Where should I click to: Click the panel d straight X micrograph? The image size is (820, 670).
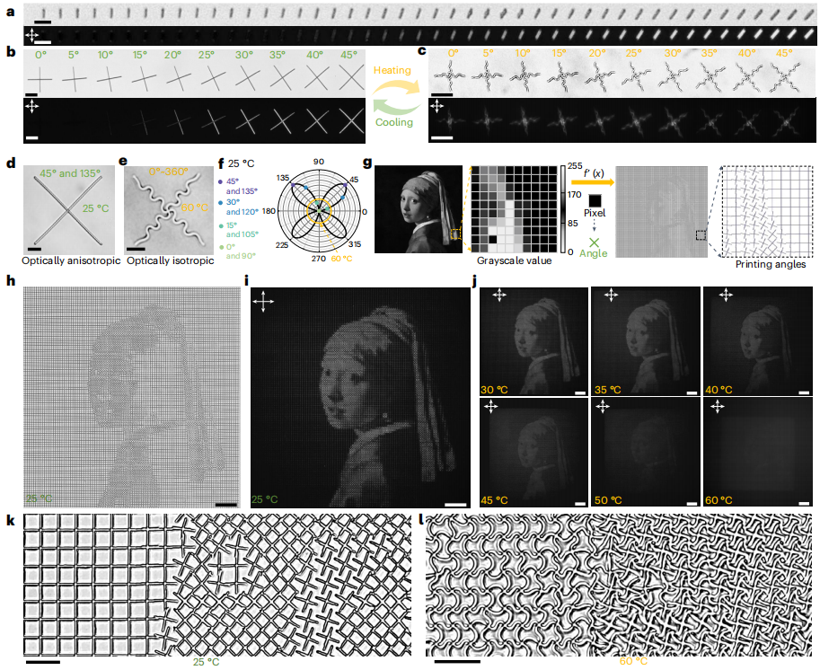point(69,210)
